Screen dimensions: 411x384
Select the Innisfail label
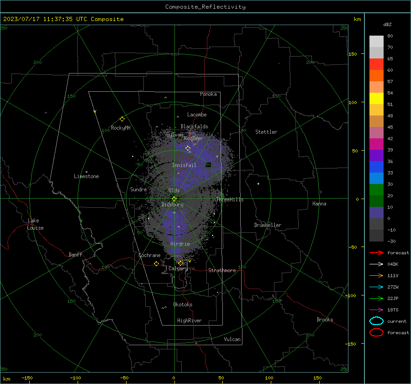[184, 165]
